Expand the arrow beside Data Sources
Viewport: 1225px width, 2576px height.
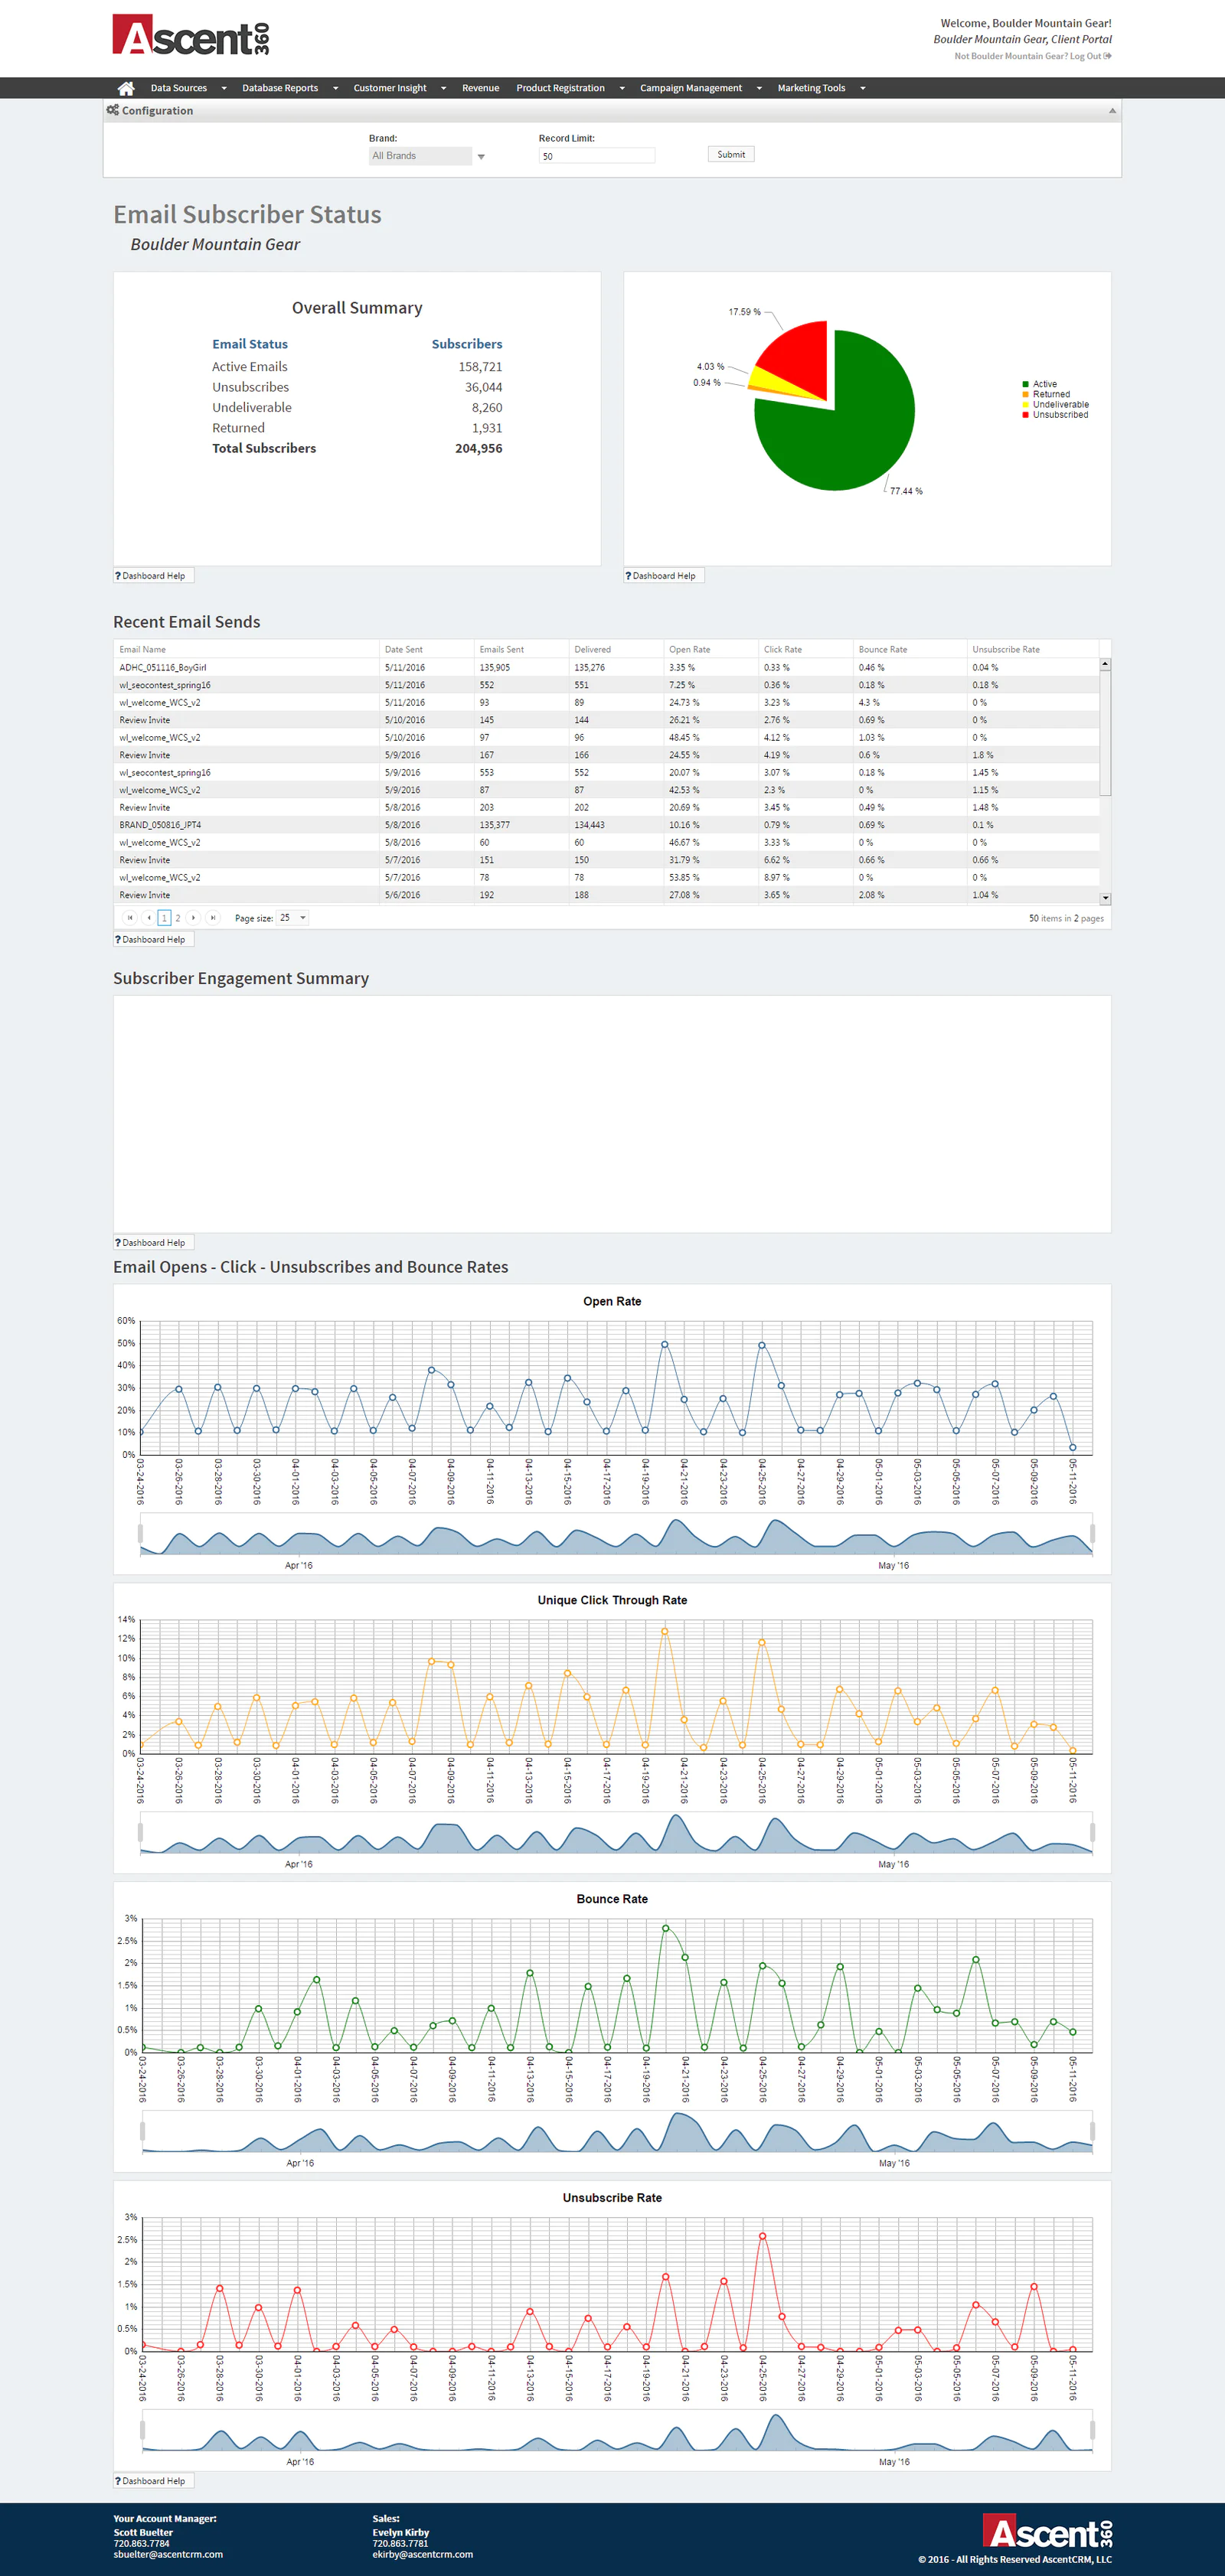[x=224, y=88]
